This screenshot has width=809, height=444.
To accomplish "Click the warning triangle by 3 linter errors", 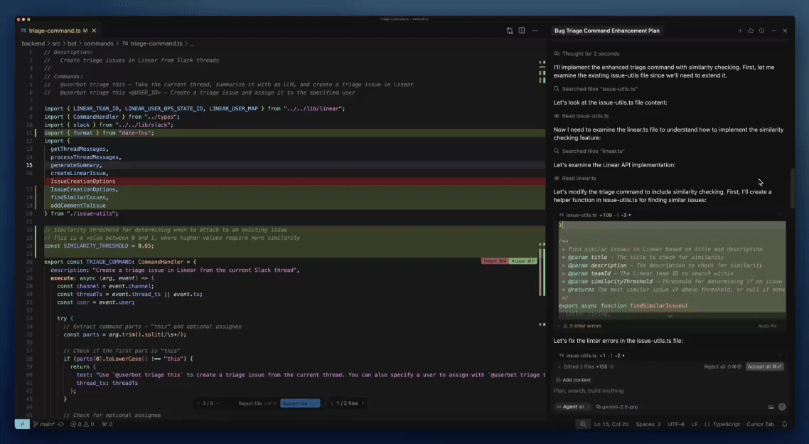I will point(565,327).
